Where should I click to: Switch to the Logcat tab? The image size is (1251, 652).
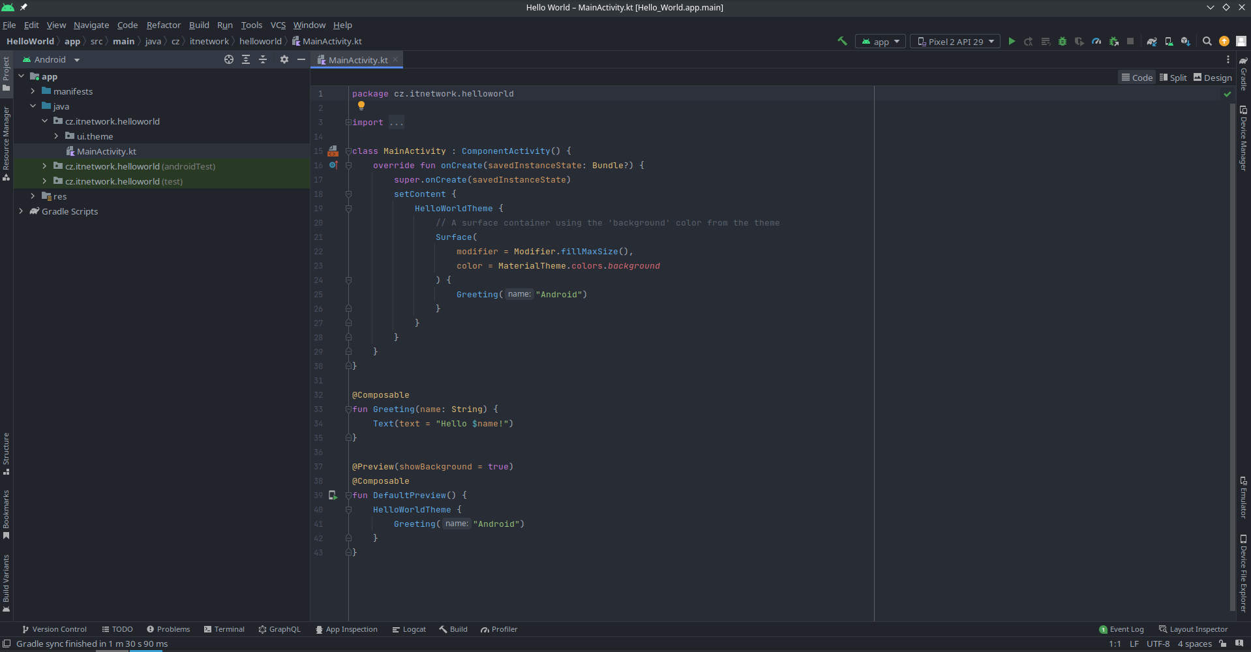pos(409,629)
